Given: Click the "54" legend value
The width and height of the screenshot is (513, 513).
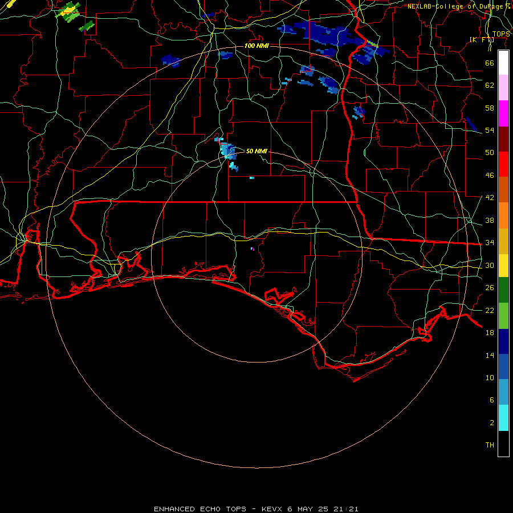Looking at the screenshot, I should coord(490,130).
